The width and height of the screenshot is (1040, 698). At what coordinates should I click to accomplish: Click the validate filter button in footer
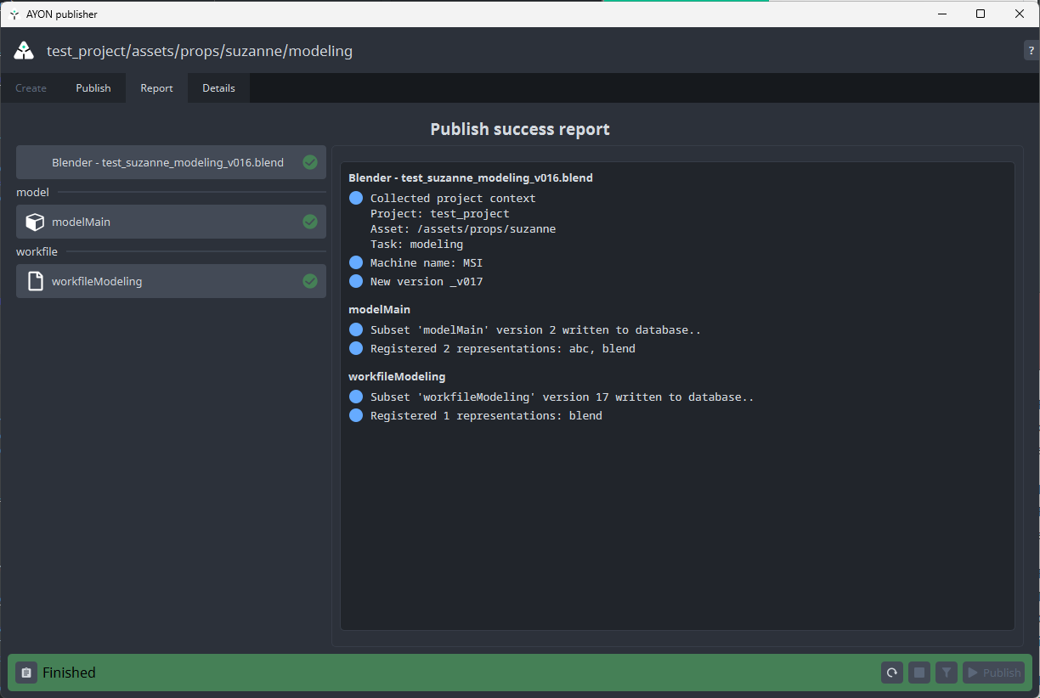click(x=947, y=673)
